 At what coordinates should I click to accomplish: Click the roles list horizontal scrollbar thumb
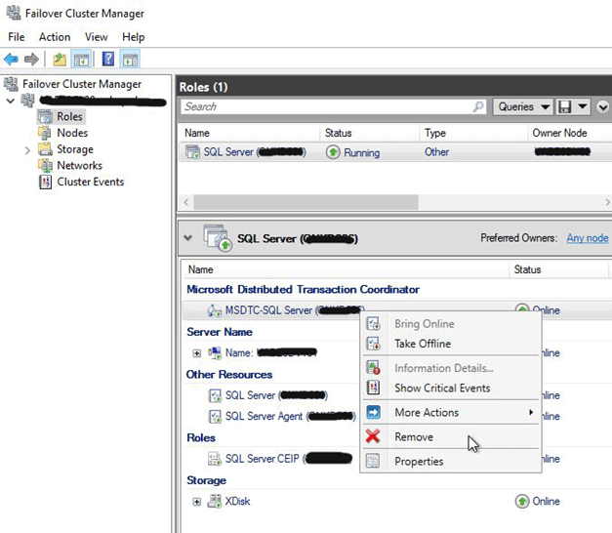[x=306, y=202]
